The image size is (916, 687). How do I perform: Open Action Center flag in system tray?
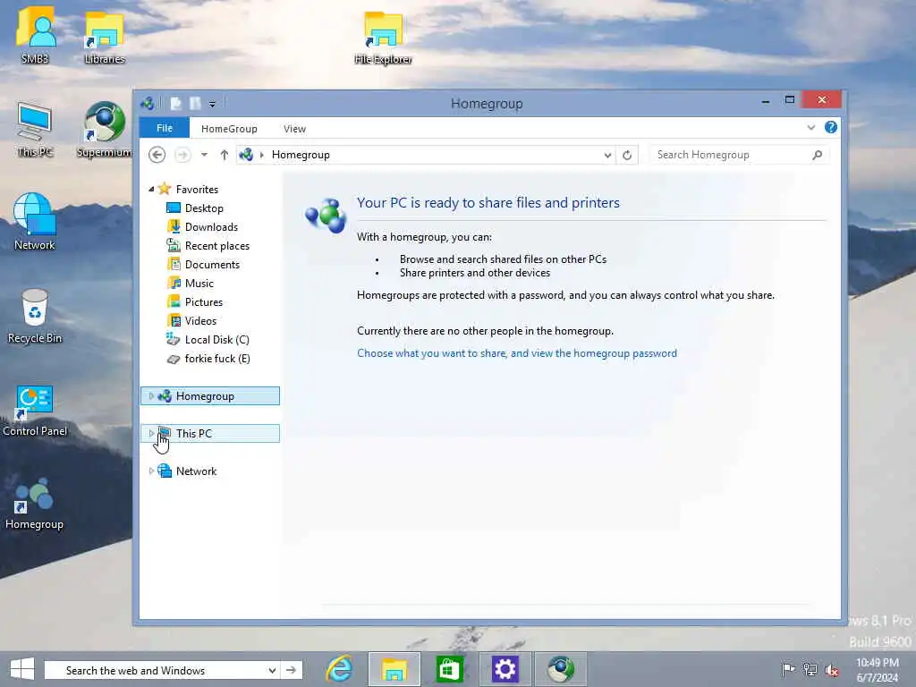(788, 669)
